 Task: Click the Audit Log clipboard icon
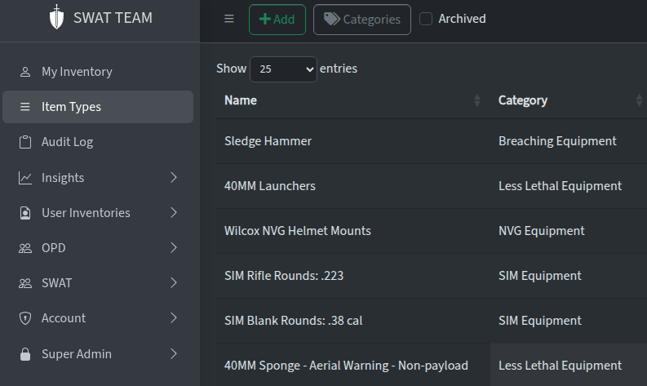(25, 142)
